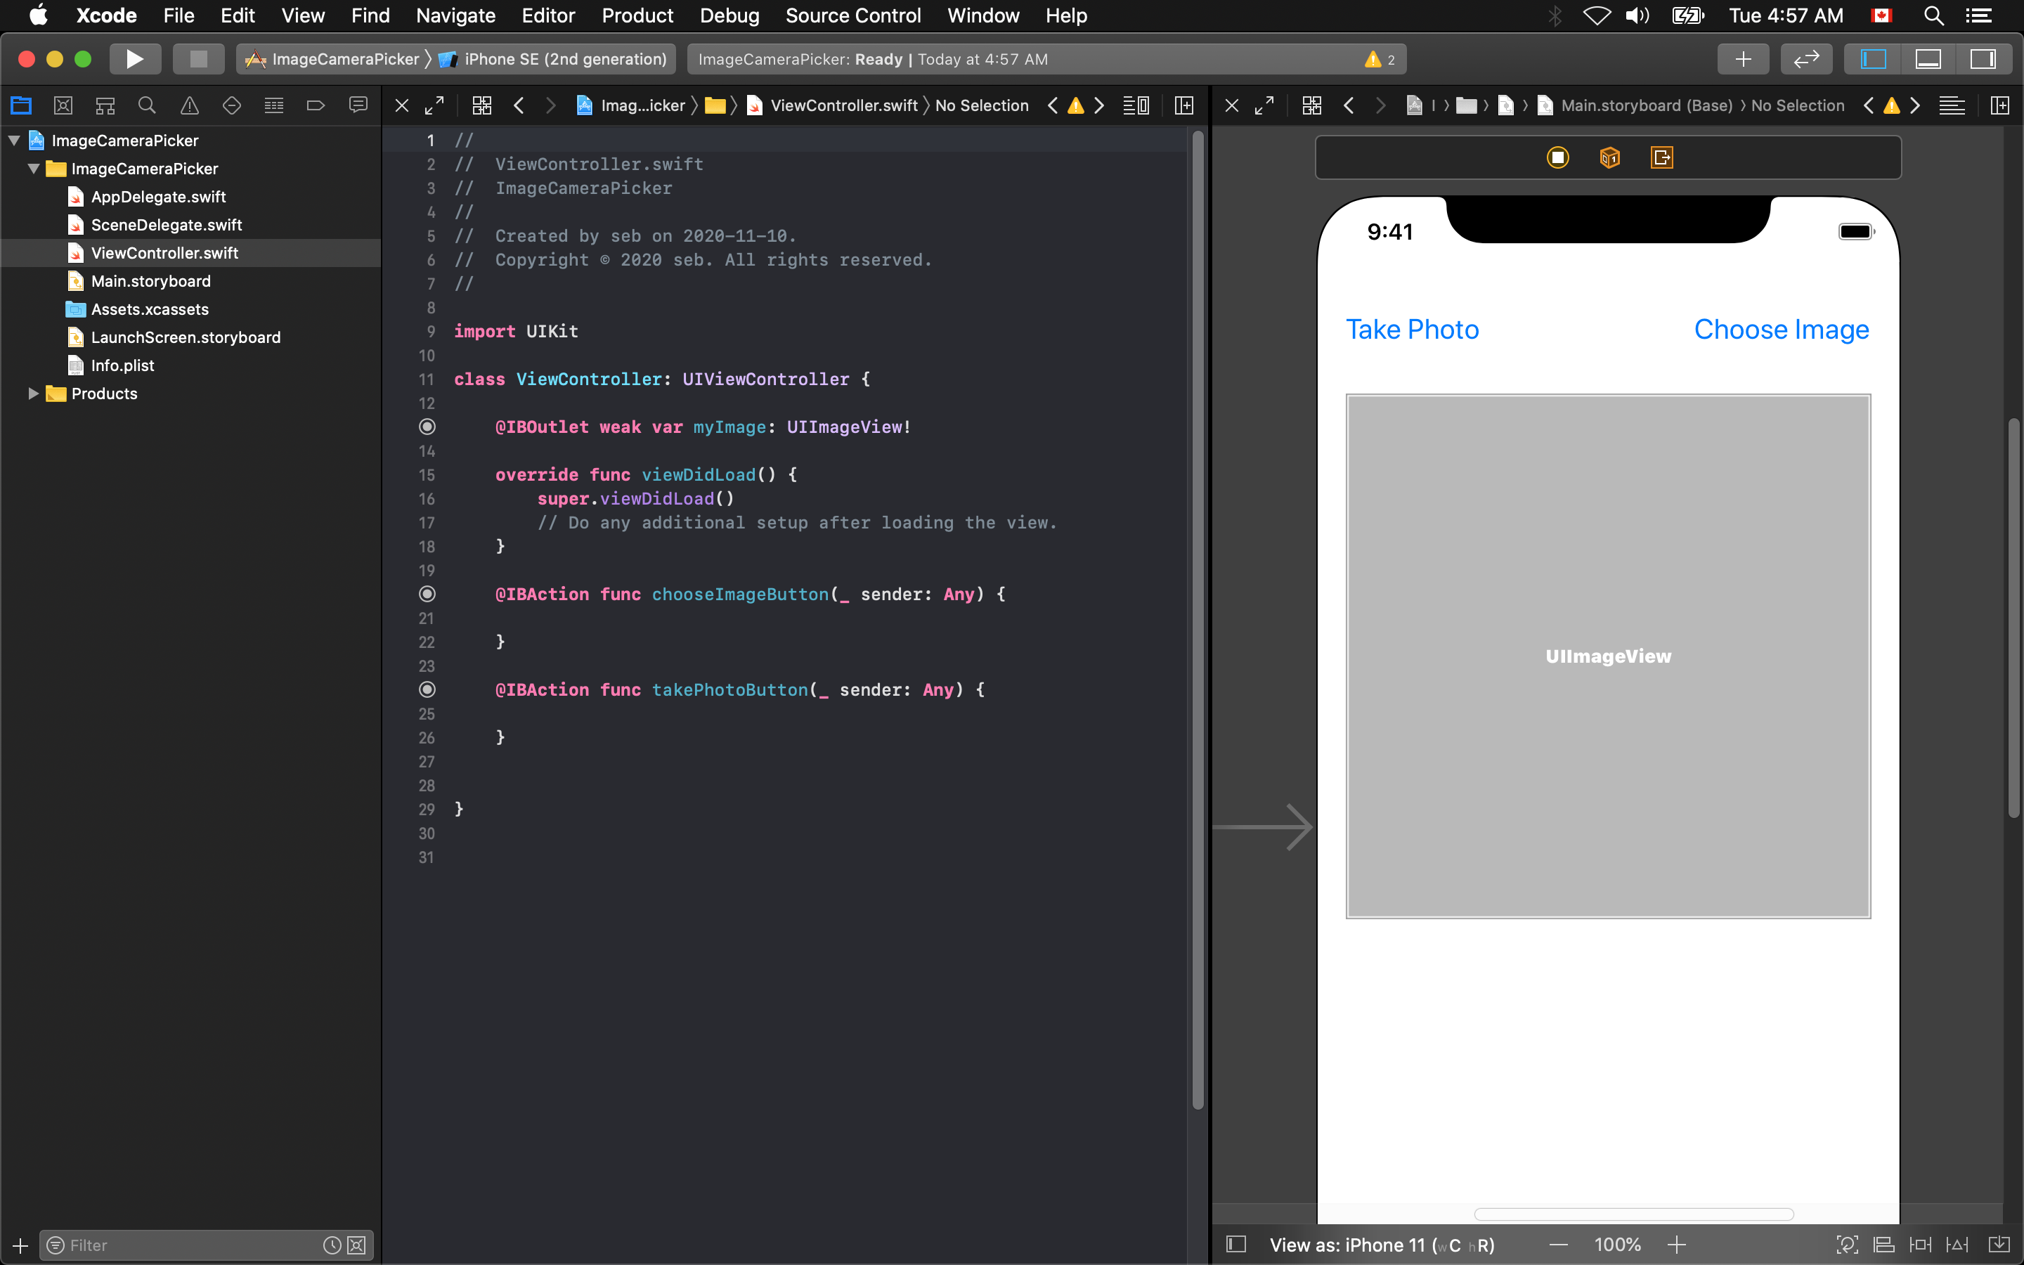The height and width of the screenshot is (1265, 2024).
Task: Toggle the IBAction breakpoint on chooseImageButton
Action: click(x=427, y=593)
